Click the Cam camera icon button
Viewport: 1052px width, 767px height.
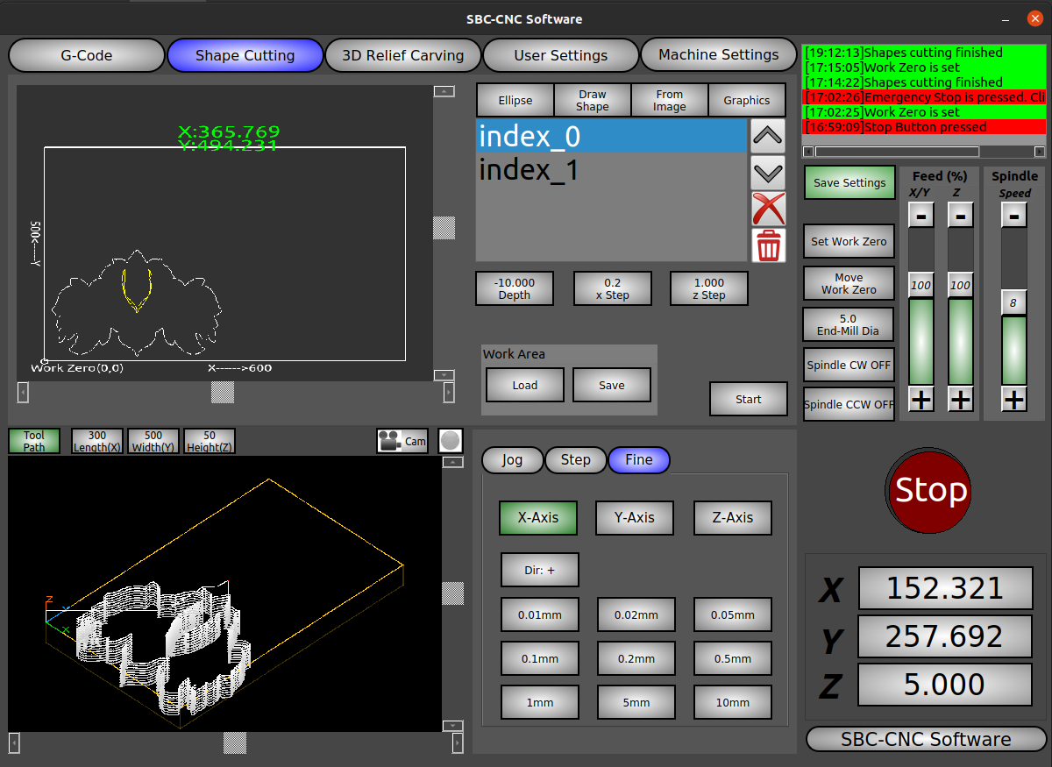(402, 441)
